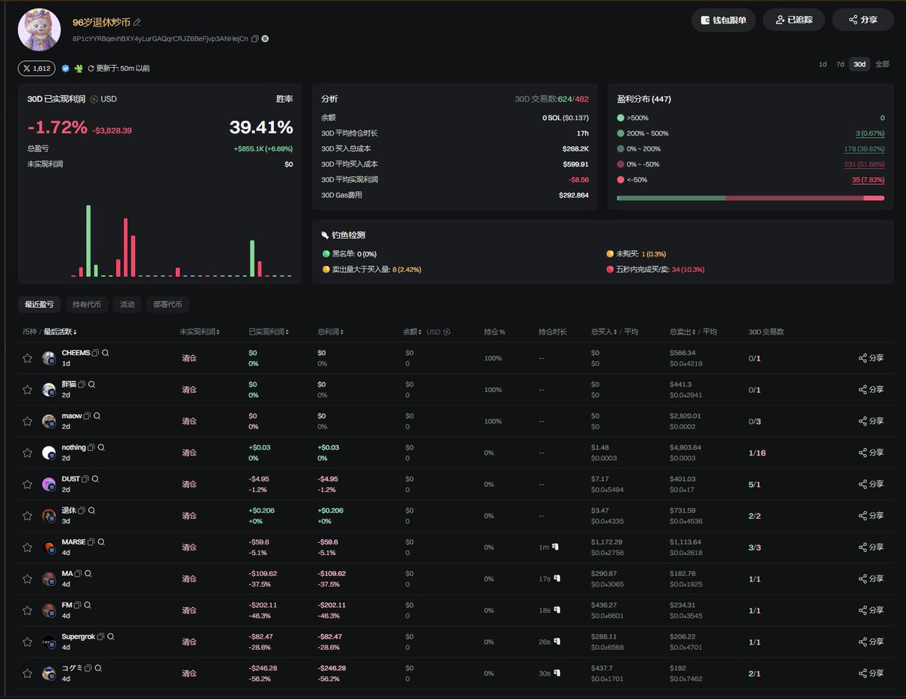Search the DUST token with magnifier icon

point(95,479)
